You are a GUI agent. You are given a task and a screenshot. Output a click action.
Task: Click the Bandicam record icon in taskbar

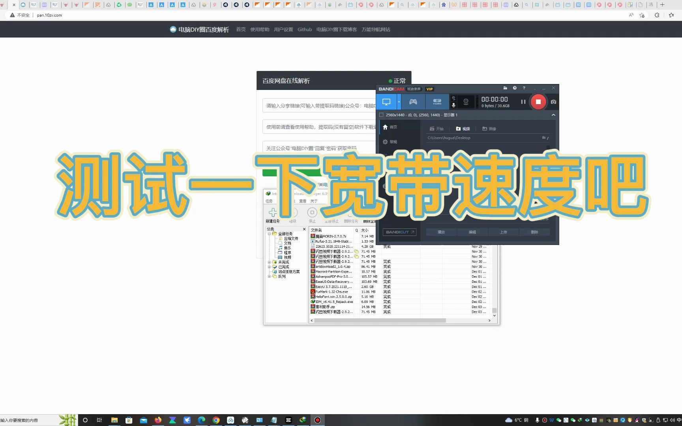[317, 420]
